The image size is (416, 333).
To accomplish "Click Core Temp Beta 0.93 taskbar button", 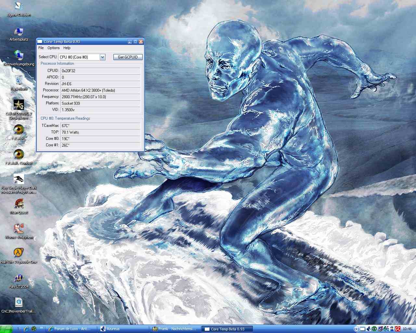I will tap(227, 329).
